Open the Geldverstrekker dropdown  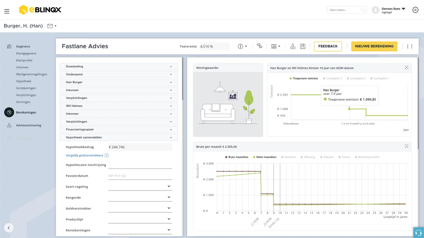tap(140, 208)
